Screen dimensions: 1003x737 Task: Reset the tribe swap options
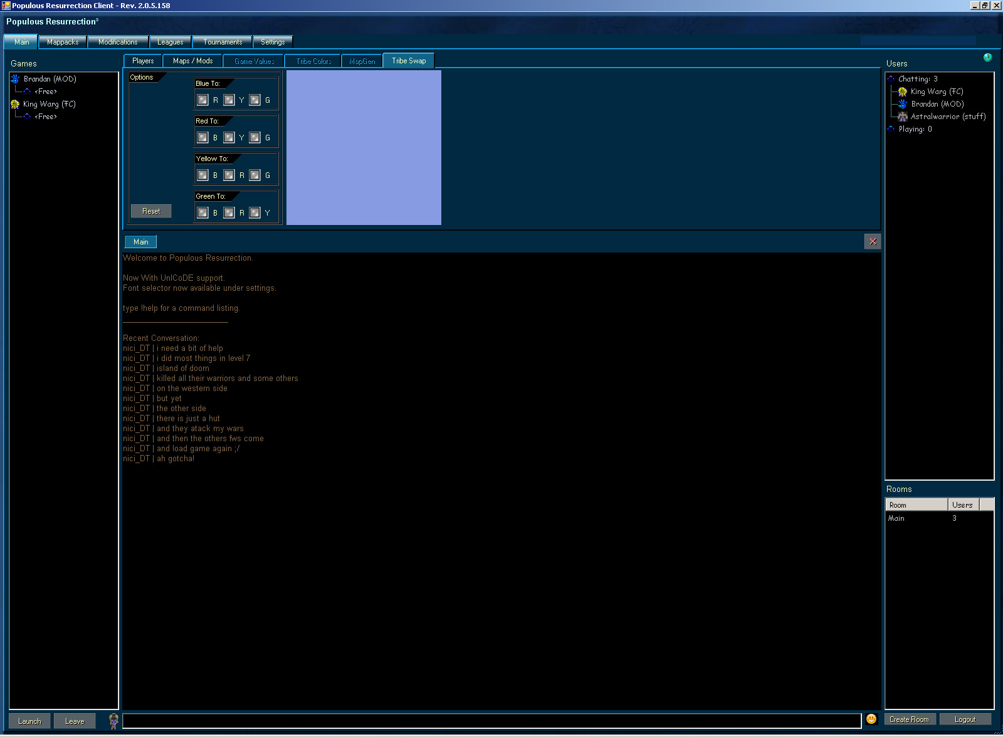click(151, 211)
